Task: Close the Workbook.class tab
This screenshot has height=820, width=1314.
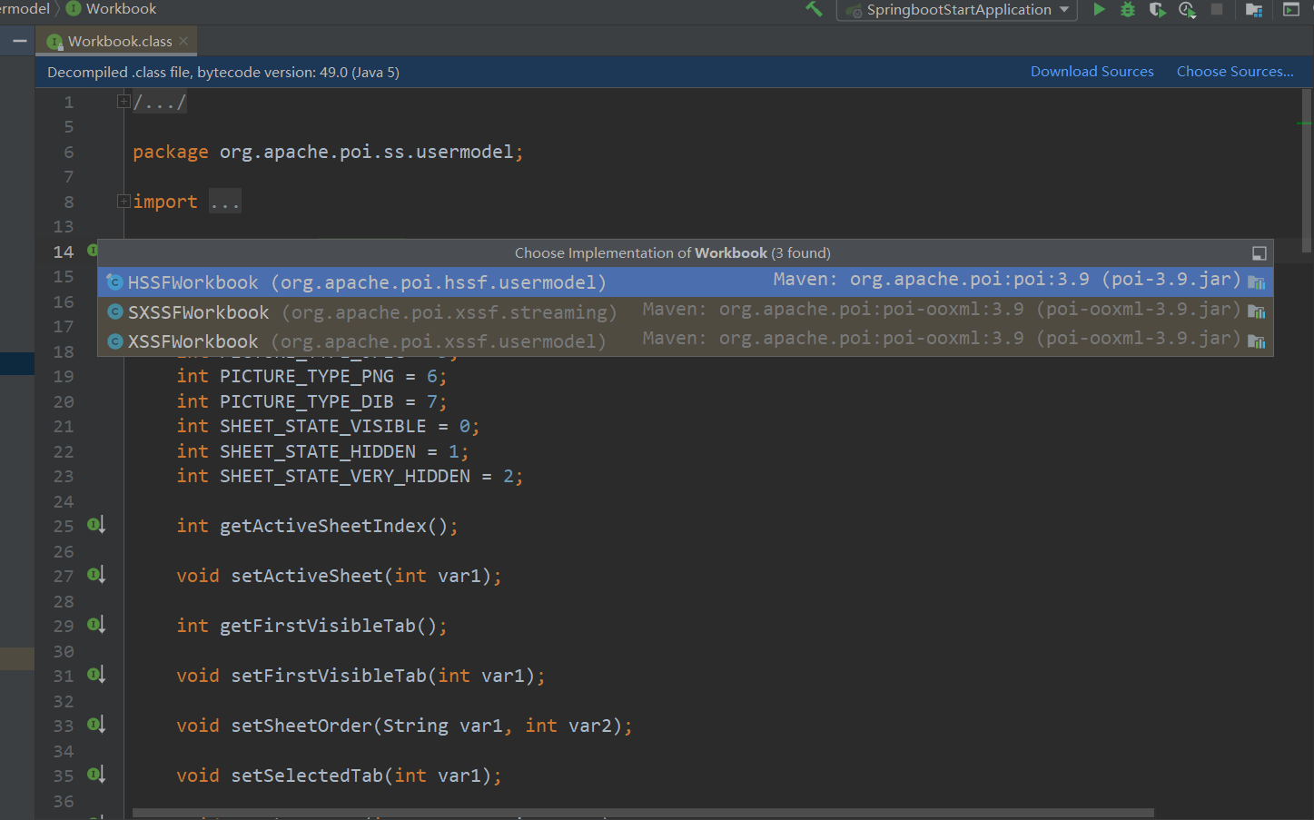Action: (x=183, y=41)
